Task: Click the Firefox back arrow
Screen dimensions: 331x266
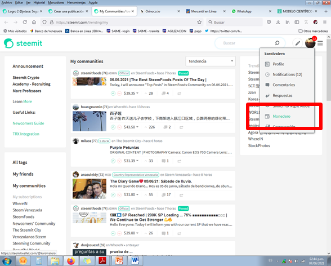Action: tap(6, 22)
